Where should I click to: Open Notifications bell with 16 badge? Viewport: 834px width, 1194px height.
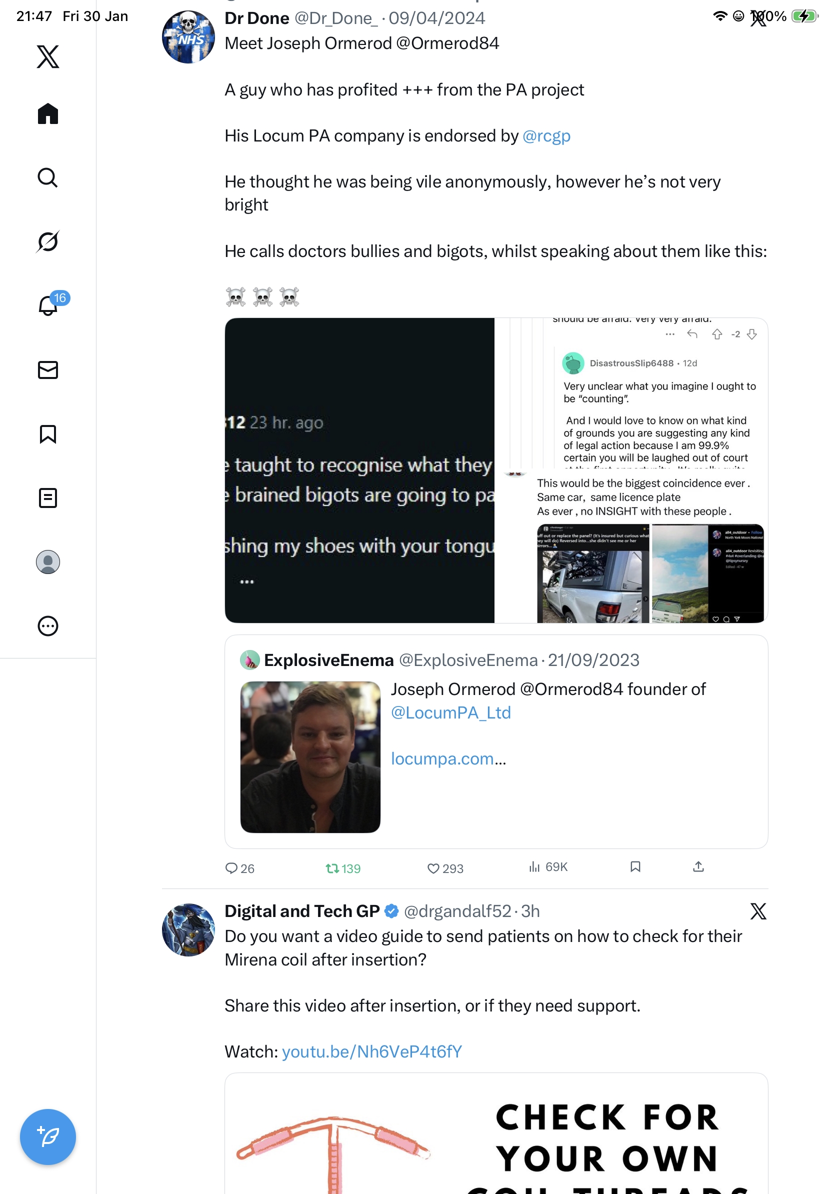(48, 305)
